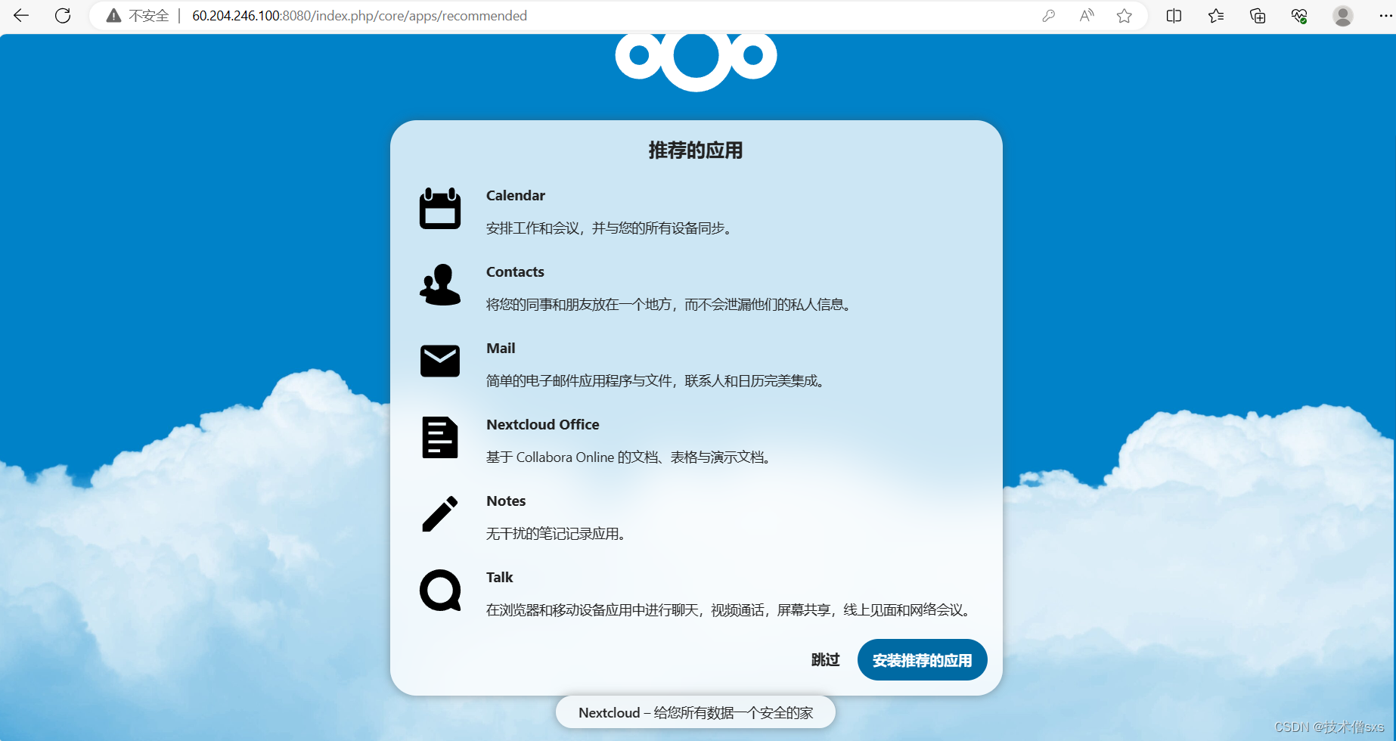Open the favorites list icon
The width and height of the screenshot is (1396, 741).
(x=1215, y=15)
